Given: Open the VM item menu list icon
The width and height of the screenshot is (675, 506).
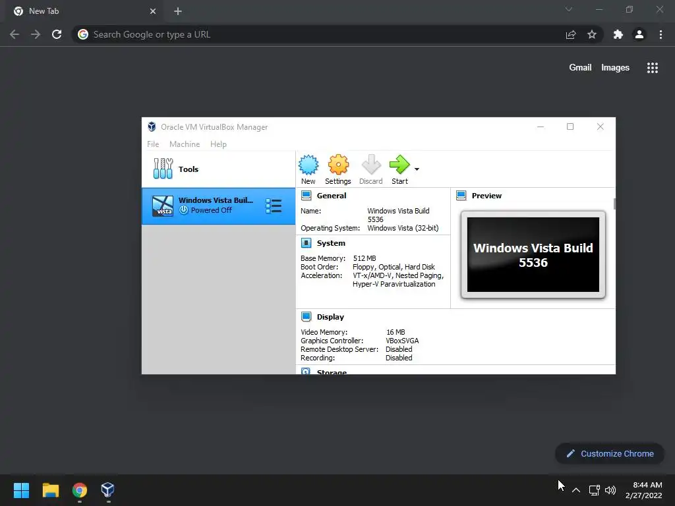Looking at the screenshot, I should (274, 206).
